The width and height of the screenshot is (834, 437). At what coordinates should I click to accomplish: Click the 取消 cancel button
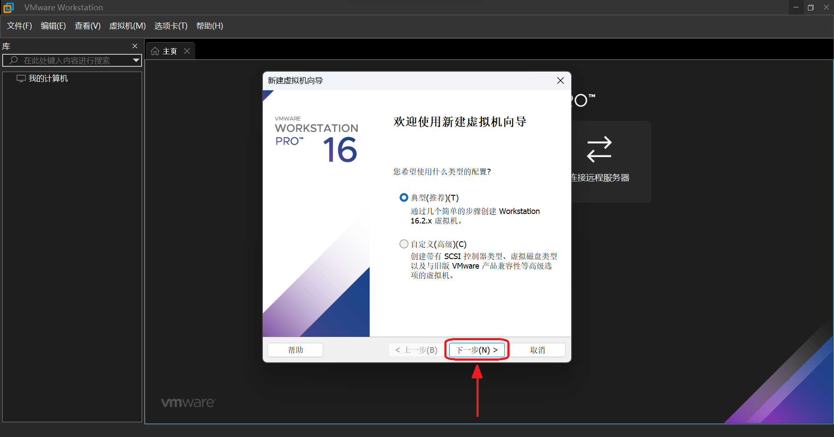pyautogui.click(x=538, y=350)
